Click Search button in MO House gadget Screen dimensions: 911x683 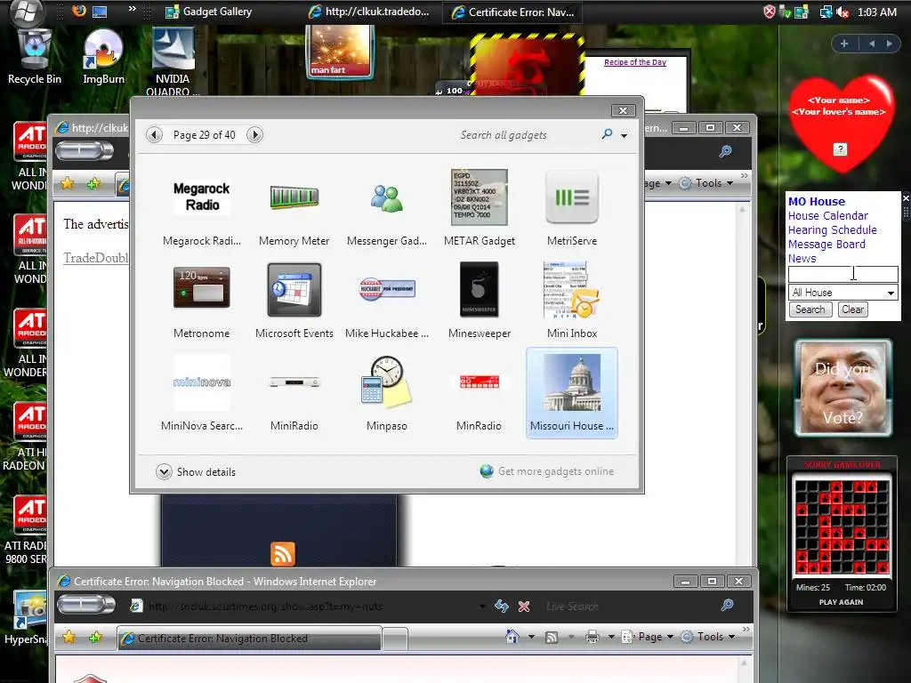(x=810, y=309)
